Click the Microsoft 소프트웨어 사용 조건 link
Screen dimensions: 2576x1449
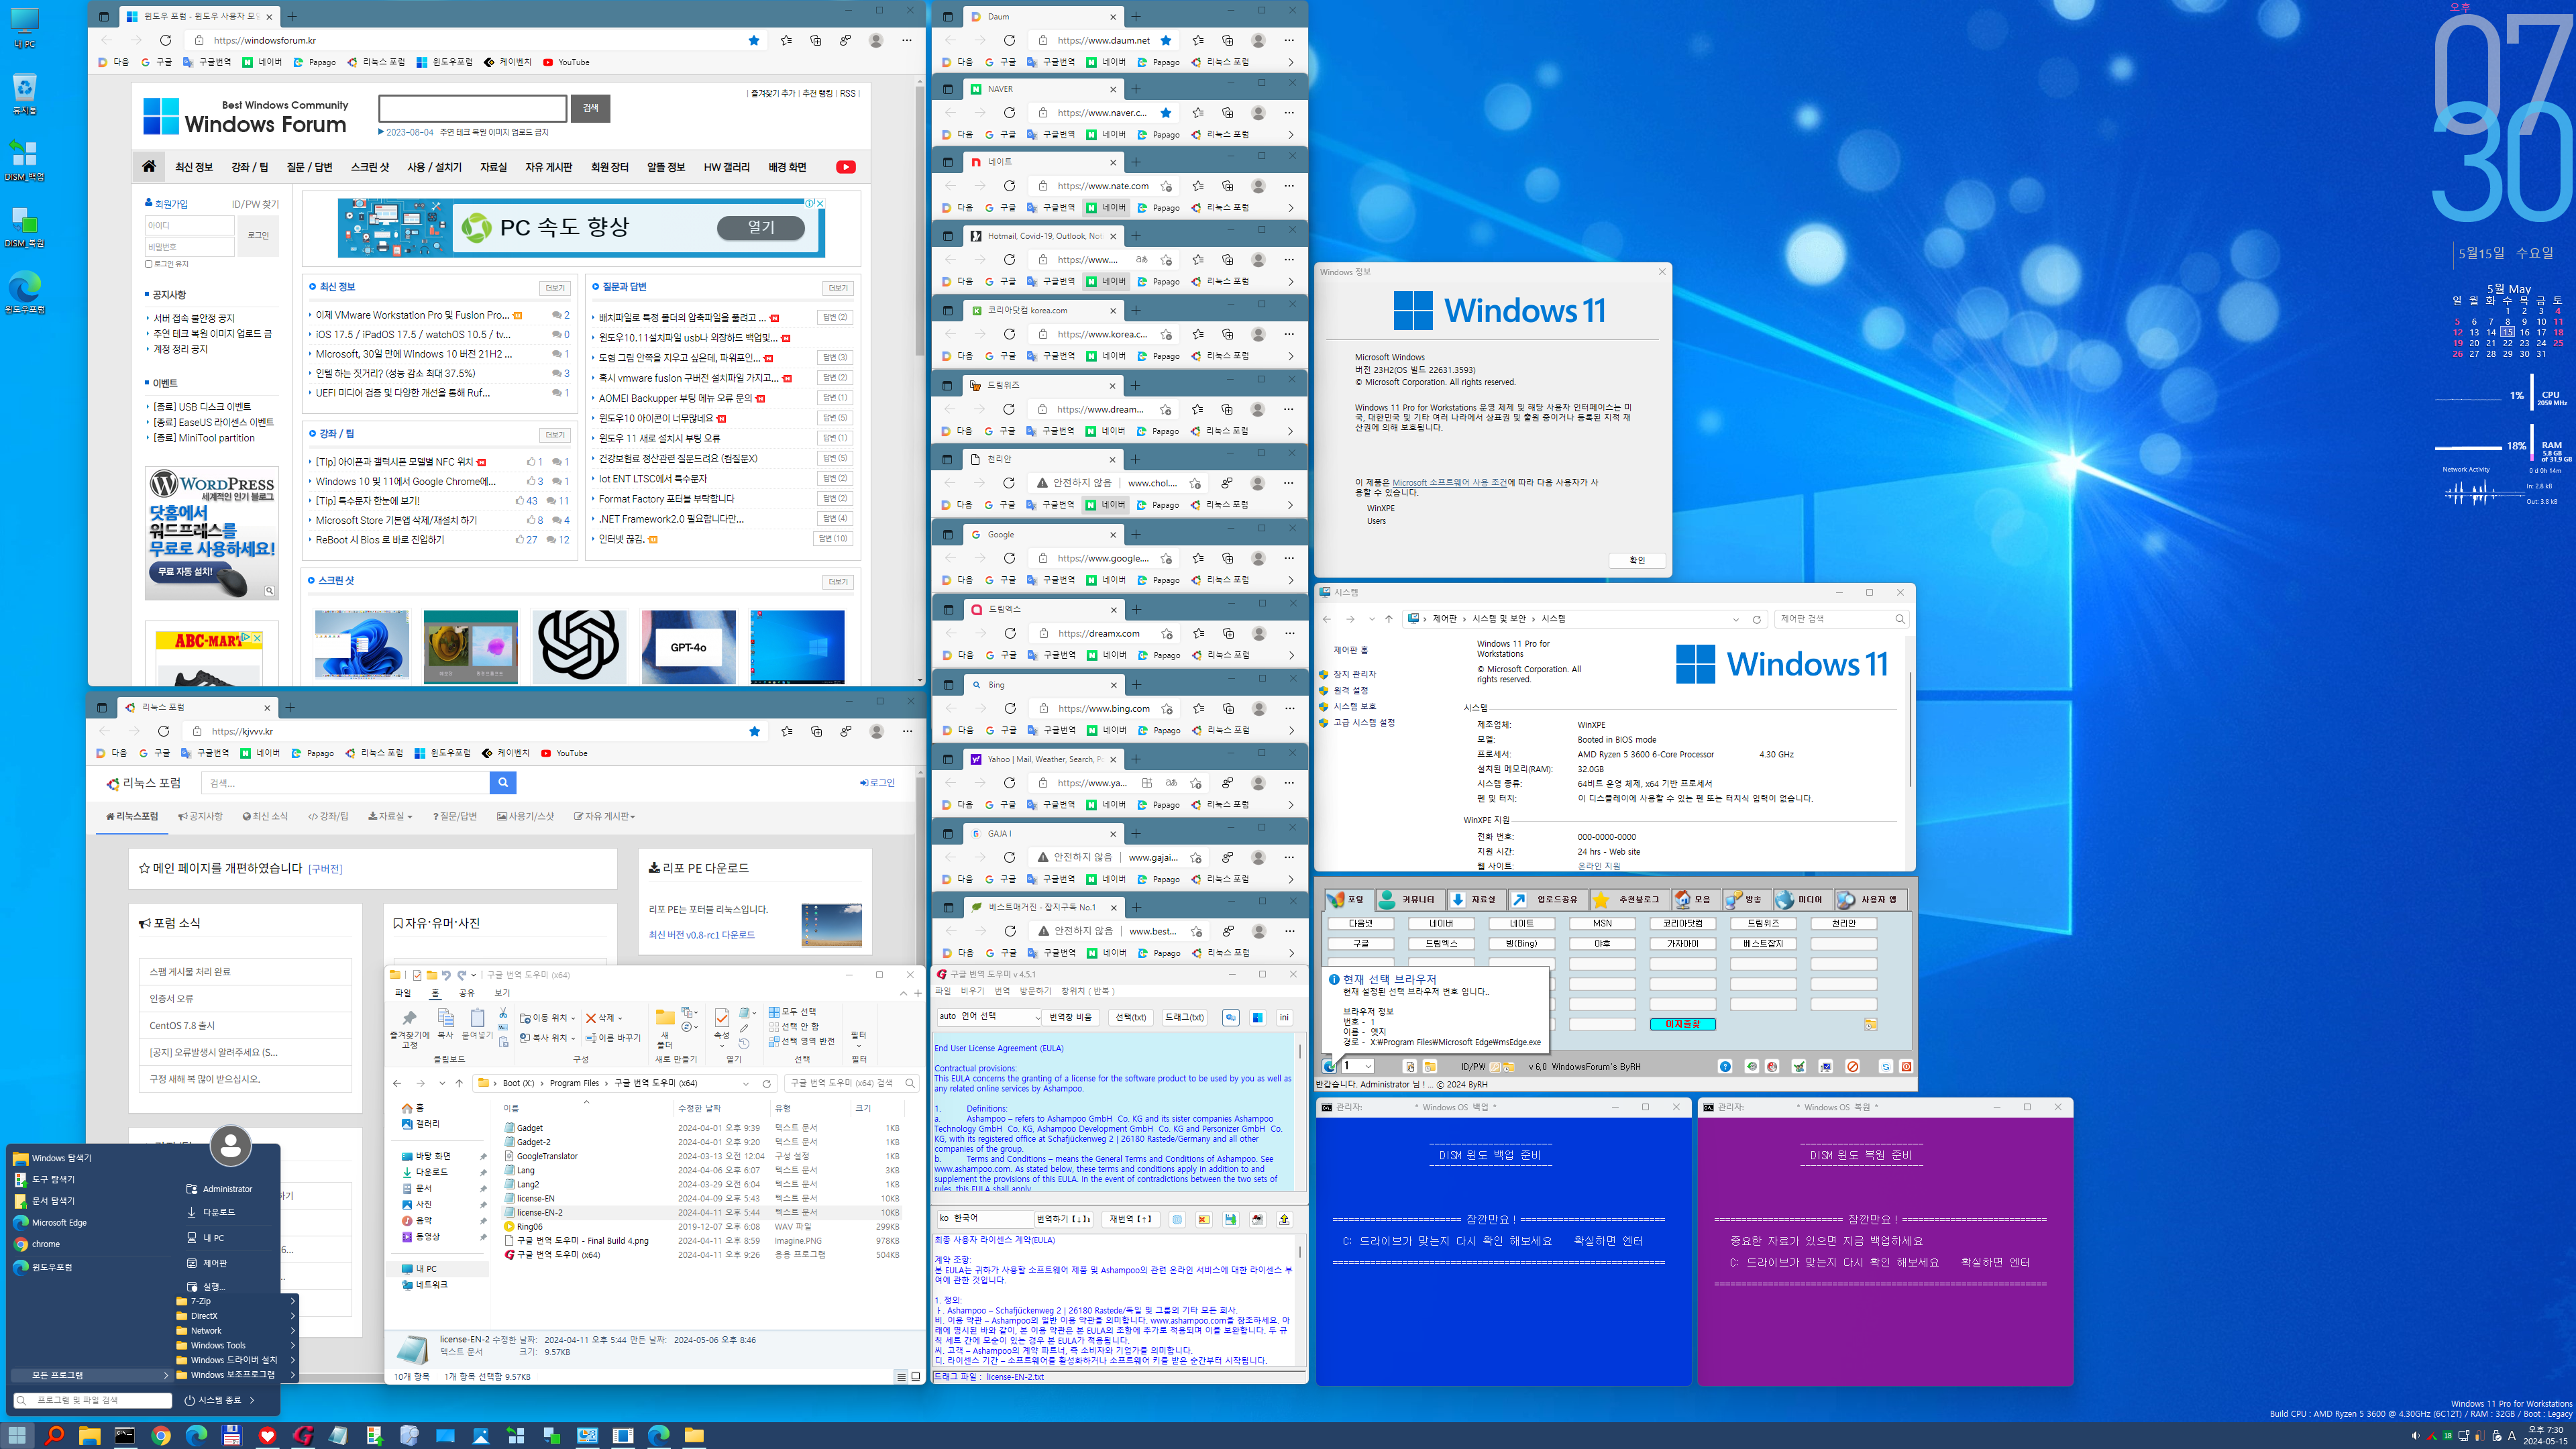(1449, 482)
